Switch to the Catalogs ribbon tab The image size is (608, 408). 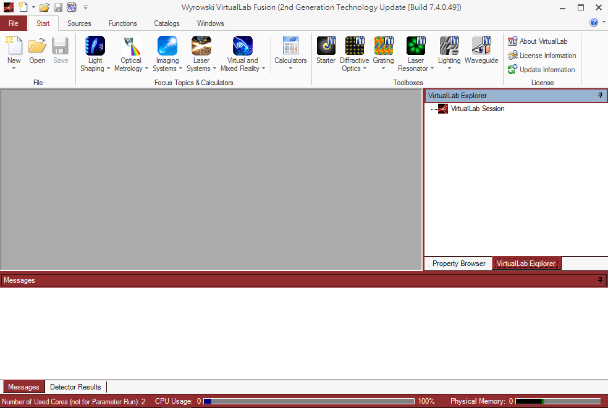click(x=167, y=23)
